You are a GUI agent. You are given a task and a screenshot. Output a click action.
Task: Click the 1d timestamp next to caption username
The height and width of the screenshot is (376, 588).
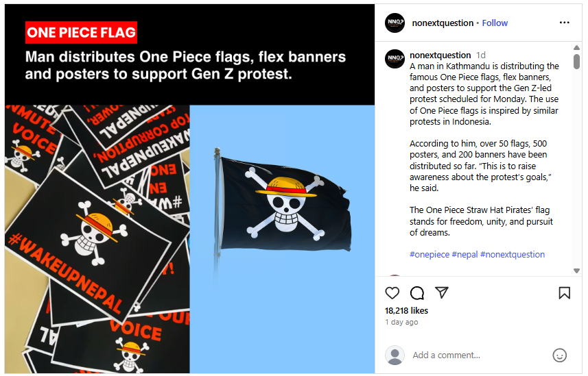481,55
